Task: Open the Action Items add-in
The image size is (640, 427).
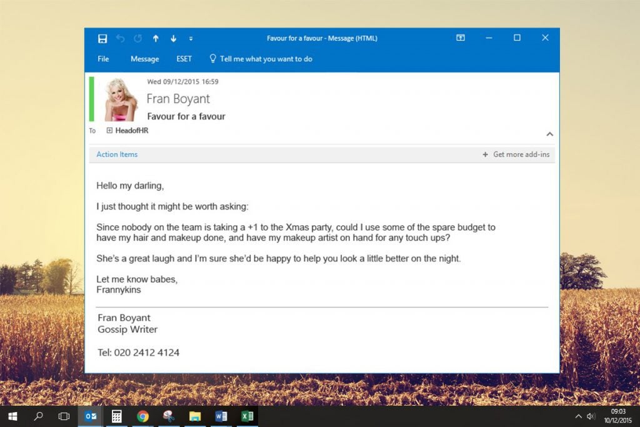Action: click(x=117, y=154)
